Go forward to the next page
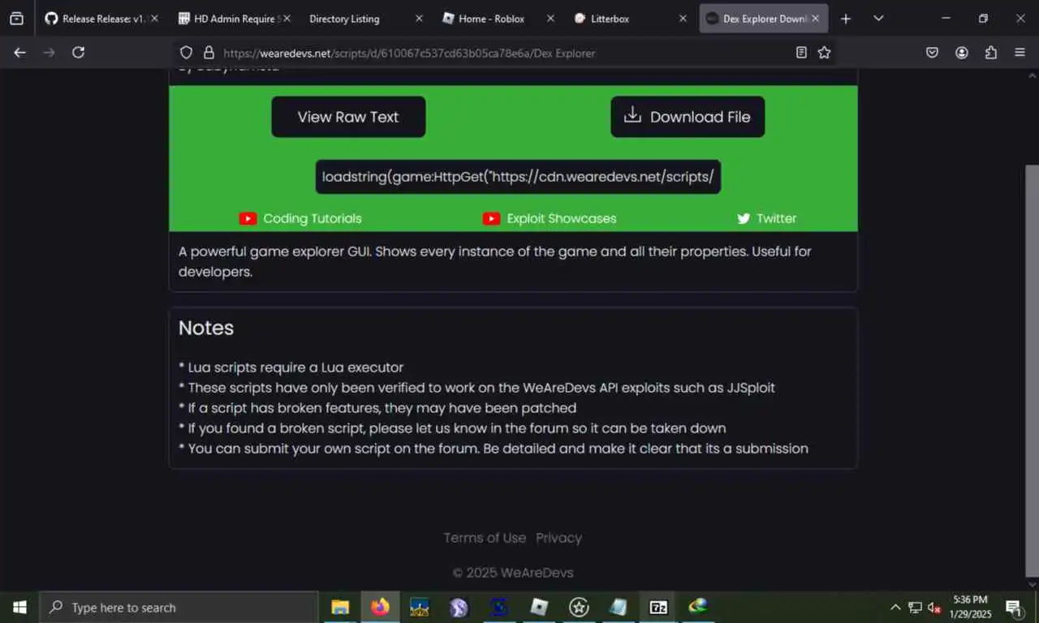Viewport: 1039px width, 623px height. tap(50, 53)
